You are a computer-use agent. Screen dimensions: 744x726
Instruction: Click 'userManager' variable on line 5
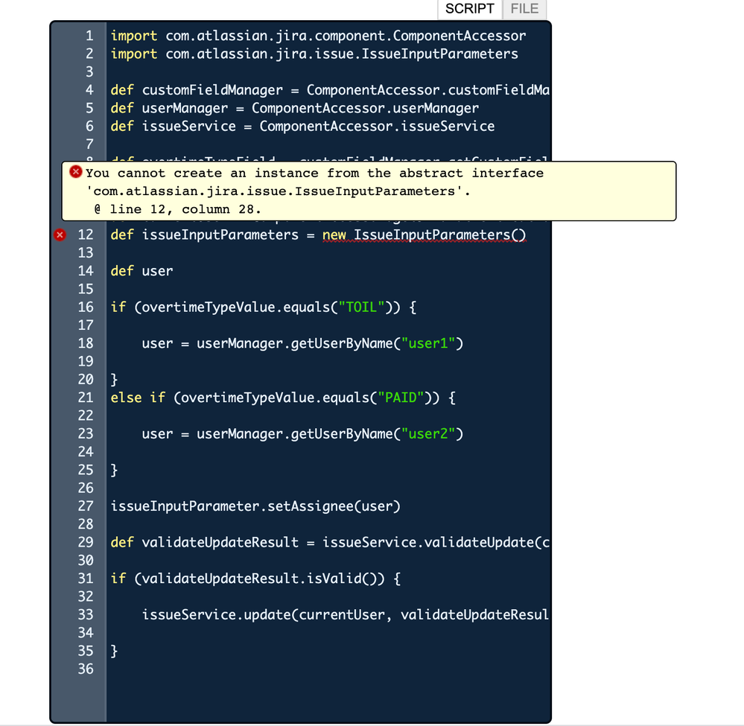(x=185, y=108)
